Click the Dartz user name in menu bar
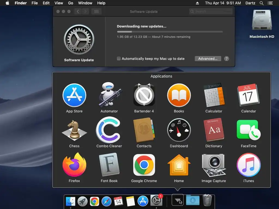This screenshot has height=209, width=279. click(x=250, y=3)
